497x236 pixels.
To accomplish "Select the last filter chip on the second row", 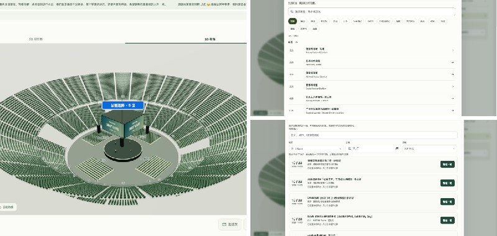I will tap(314, 29).
